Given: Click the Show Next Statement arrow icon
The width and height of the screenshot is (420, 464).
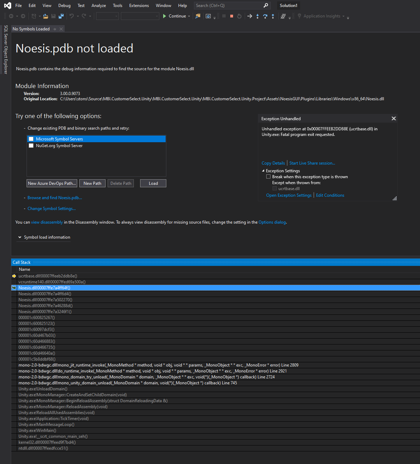Looking at the screenshot, I should click(x=249, y=16).
